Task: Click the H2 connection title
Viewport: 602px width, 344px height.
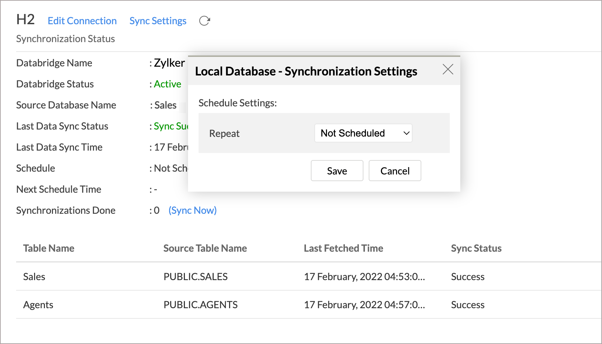Action: point(25,20)
